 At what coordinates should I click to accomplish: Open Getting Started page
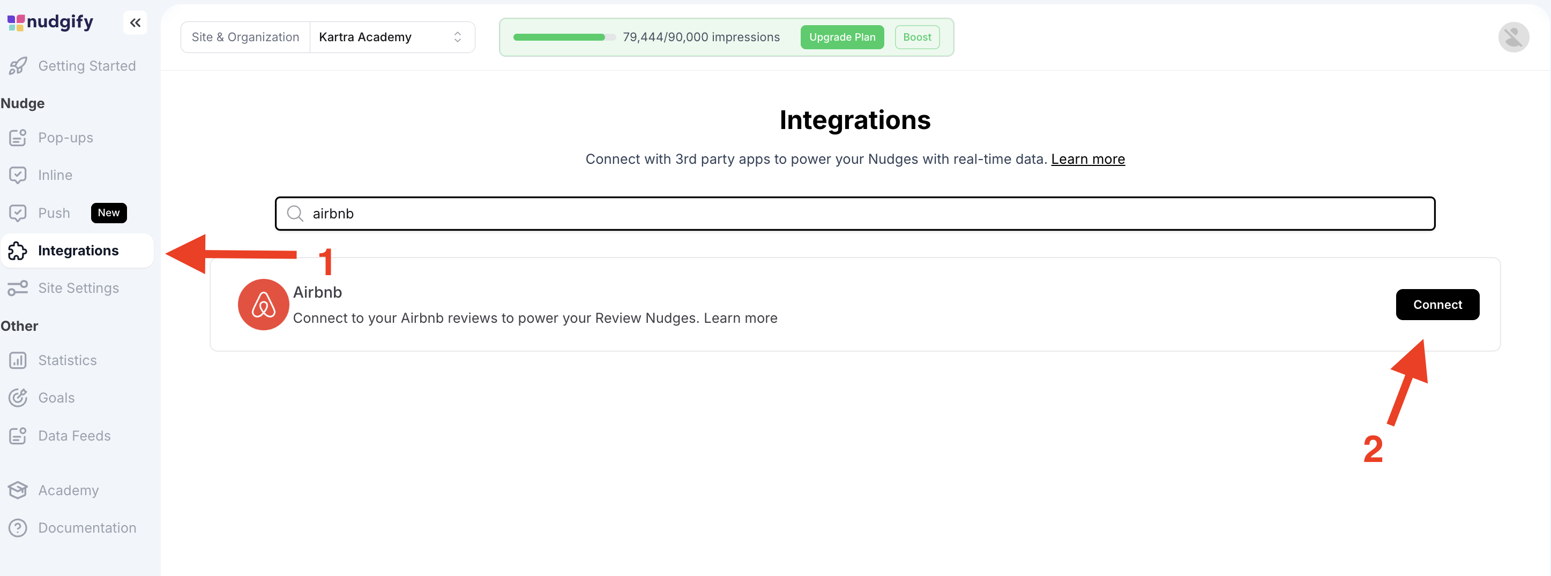point(87,66)
